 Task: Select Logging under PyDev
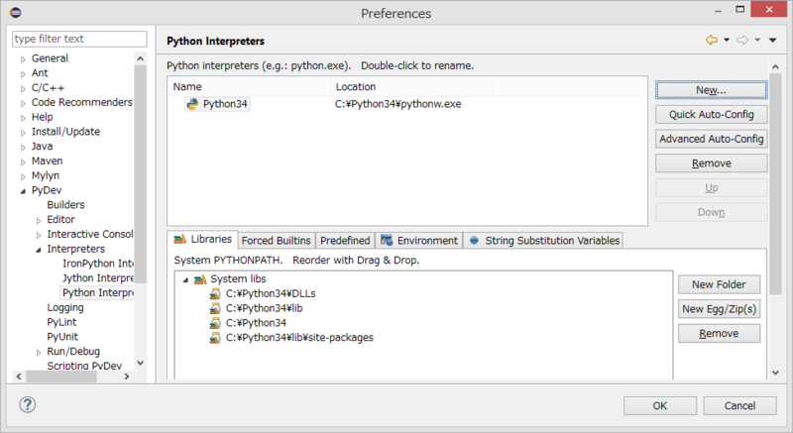point(65,307)
